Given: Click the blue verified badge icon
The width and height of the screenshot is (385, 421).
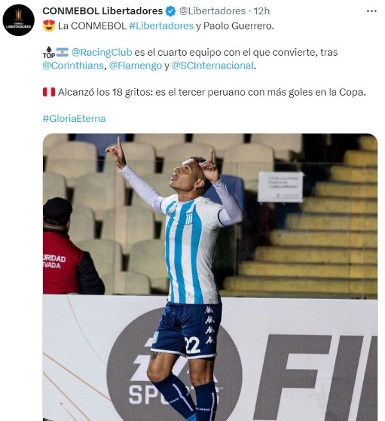Looking at the screenshot, I should [171, 12].
